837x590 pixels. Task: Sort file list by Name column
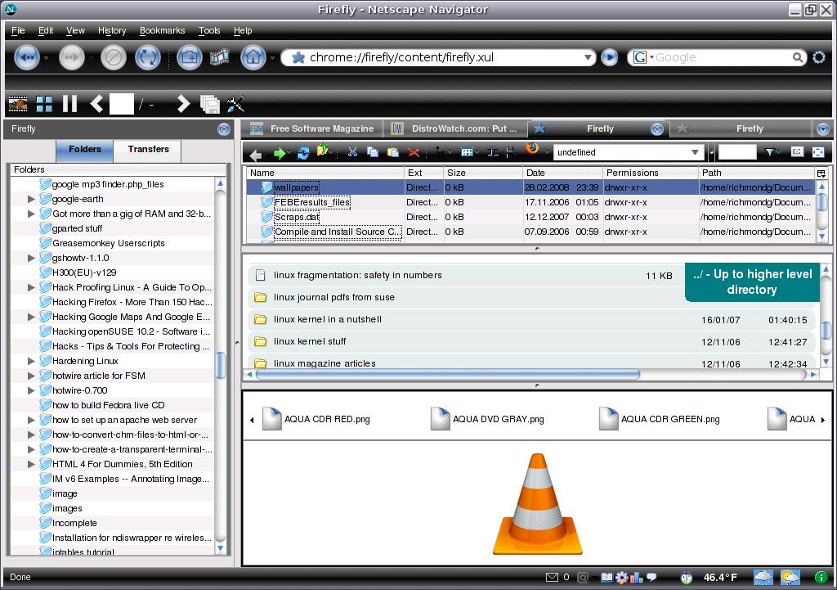[325, 173]
